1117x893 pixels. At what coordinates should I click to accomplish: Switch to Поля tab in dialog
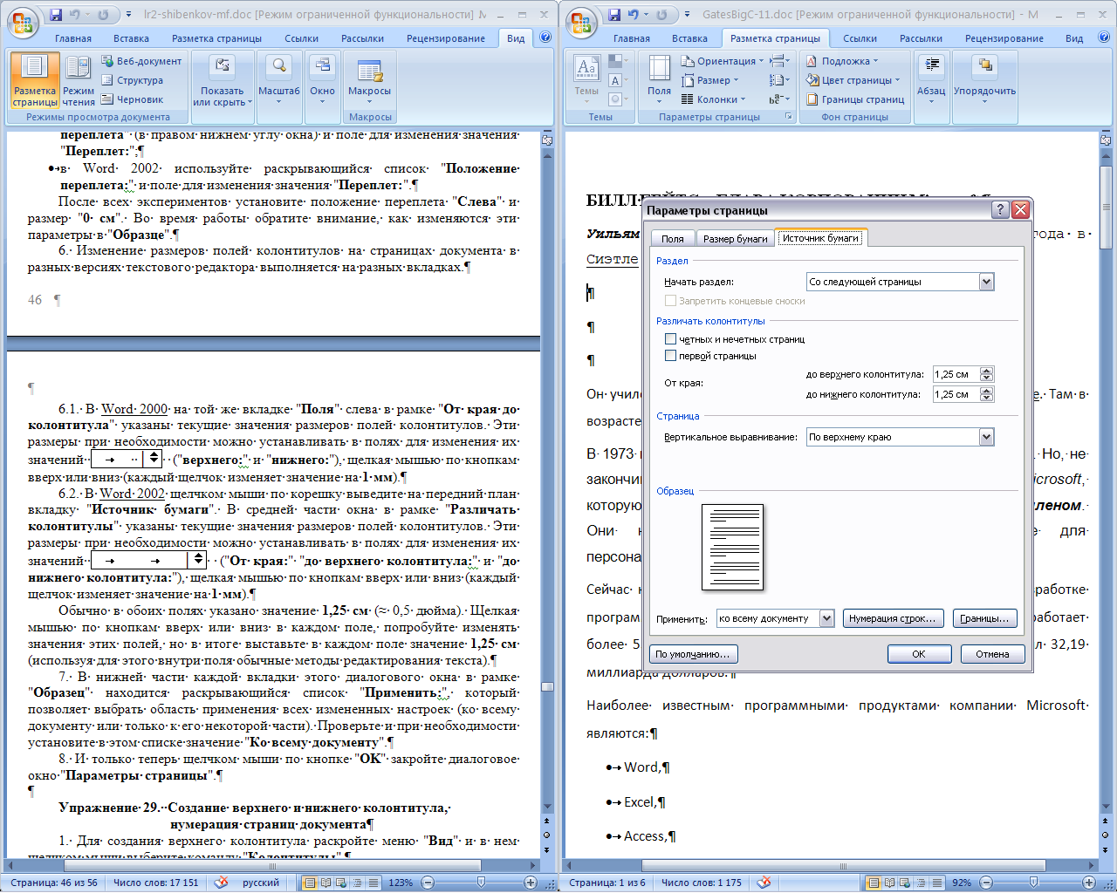pos(673,238)
